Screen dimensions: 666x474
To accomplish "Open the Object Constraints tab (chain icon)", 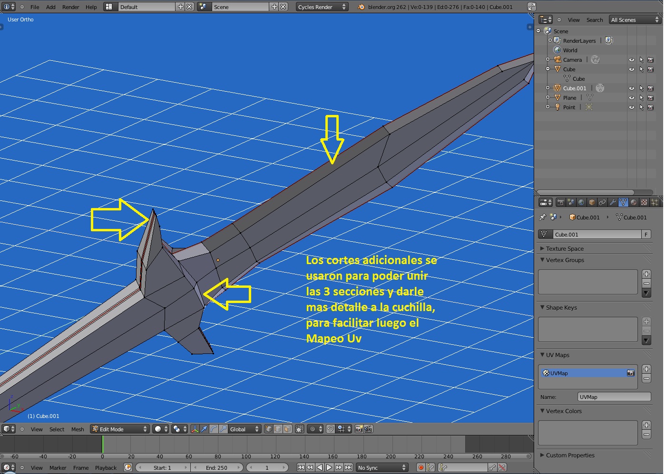I will pyautogui.click(x=602, y=202).
